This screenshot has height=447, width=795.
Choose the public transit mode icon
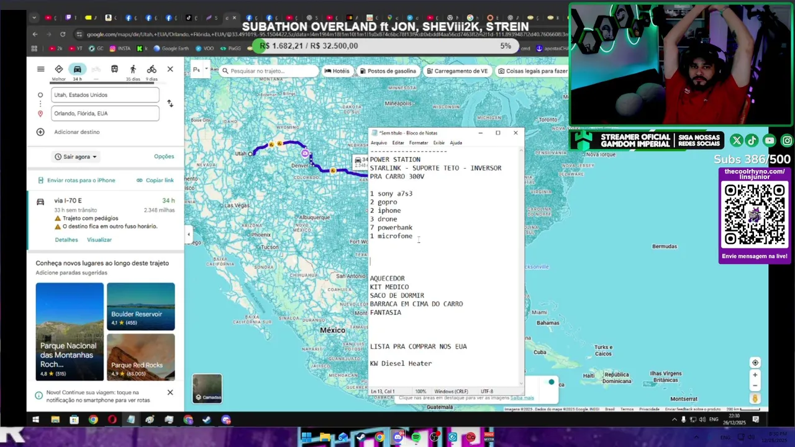tap(114, 70)
